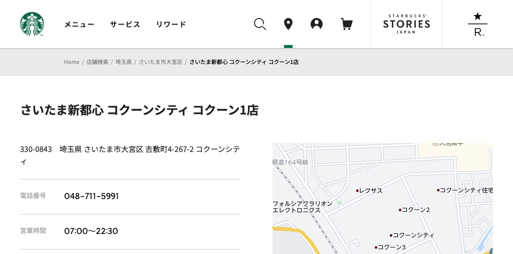Click business hours 07:00〜22:30

91,231
